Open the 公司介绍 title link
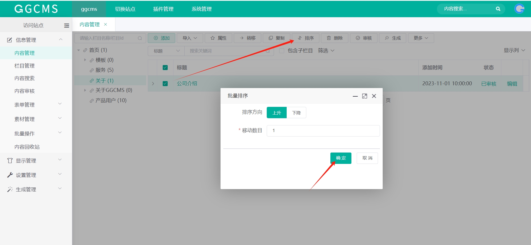 tap(187, 83)
